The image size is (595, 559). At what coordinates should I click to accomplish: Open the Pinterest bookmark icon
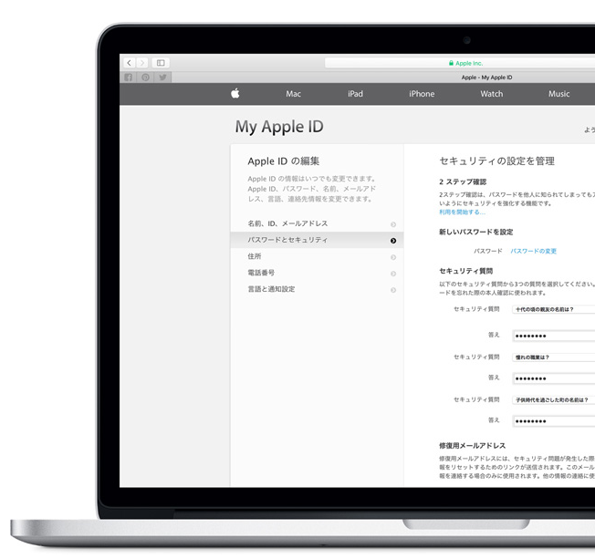(145, 78)
